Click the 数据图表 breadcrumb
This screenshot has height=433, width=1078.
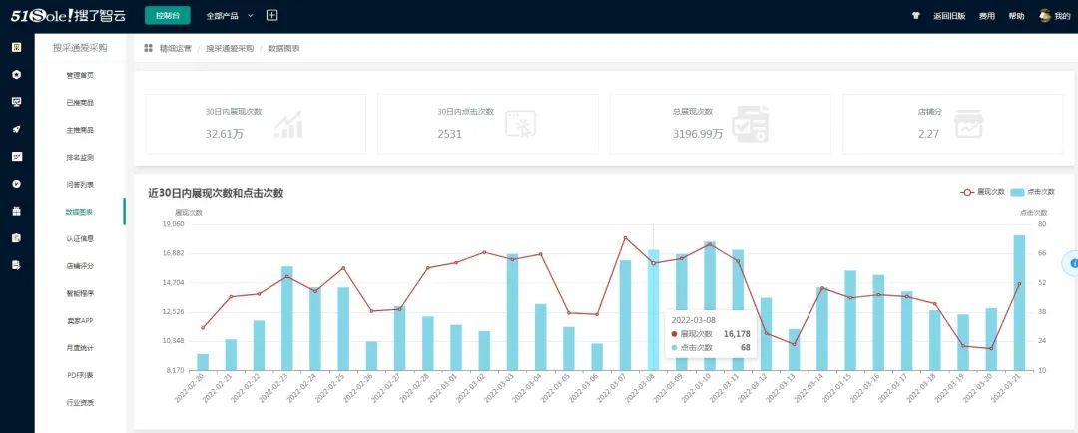click(x=283, y=48)
